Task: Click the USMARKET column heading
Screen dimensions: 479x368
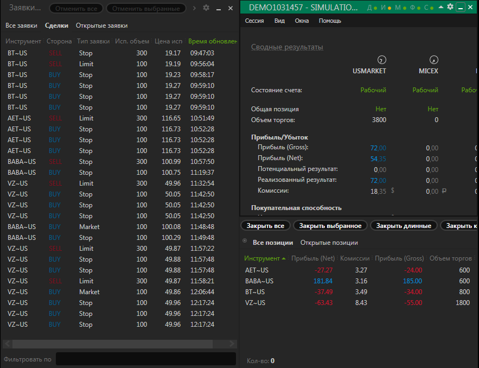Action: click(369, 71)
